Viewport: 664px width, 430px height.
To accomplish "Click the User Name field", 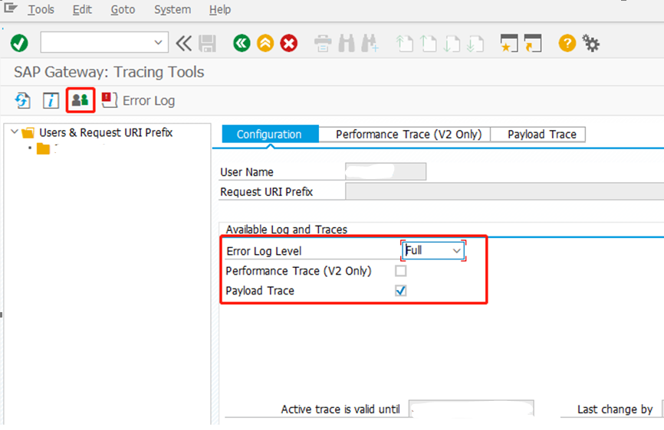I will (x=386, y=171).
